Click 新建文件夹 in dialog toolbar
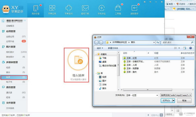This screenshot has height=117, width=196. [113, 48]
